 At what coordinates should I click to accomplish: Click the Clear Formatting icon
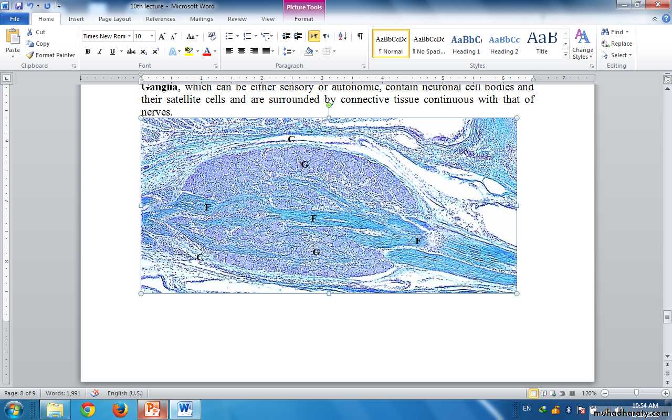point(212,36)
